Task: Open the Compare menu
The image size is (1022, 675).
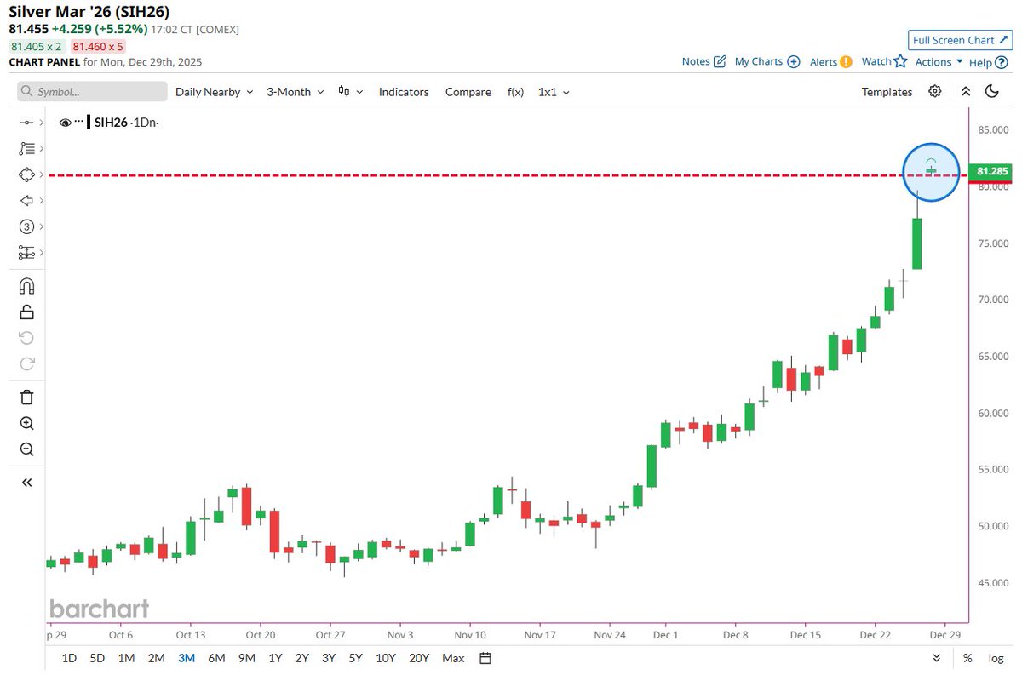Action: [x=468, y=92]
